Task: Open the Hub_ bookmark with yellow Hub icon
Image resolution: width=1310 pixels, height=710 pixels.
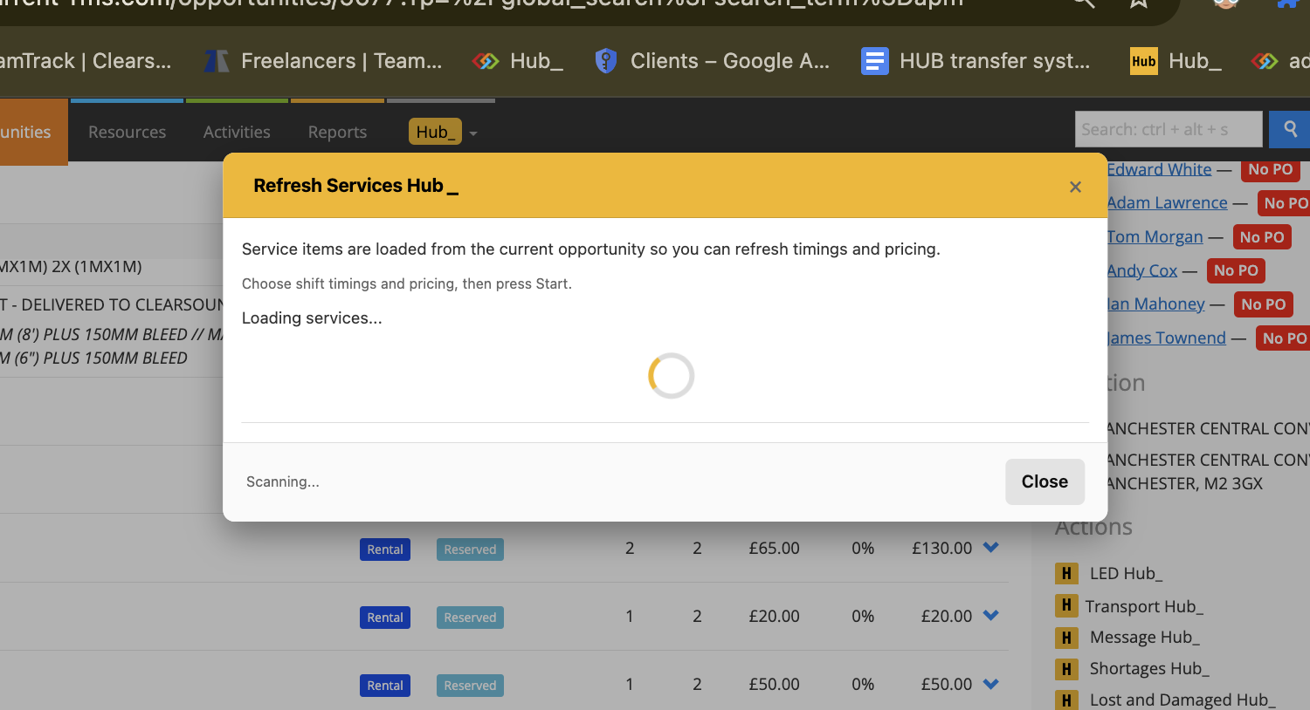Action: point(1176,61)
